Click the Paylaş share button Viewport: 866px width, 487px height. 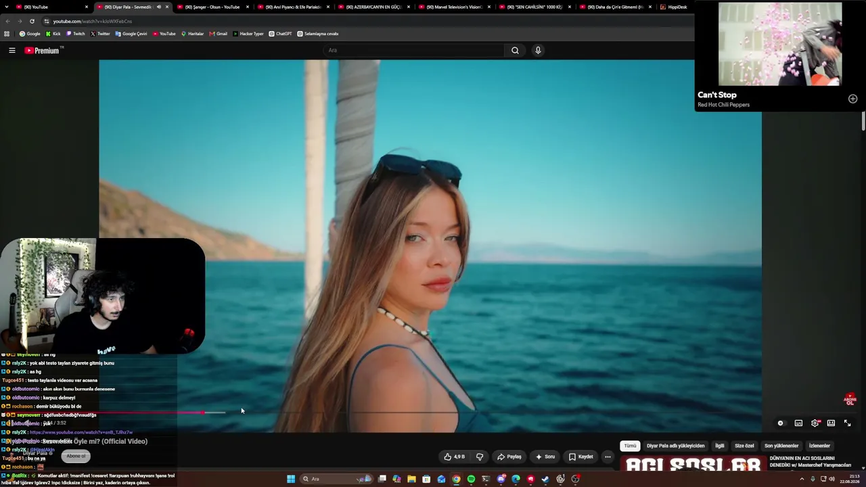pyautogui.click(x=509, y=457)
